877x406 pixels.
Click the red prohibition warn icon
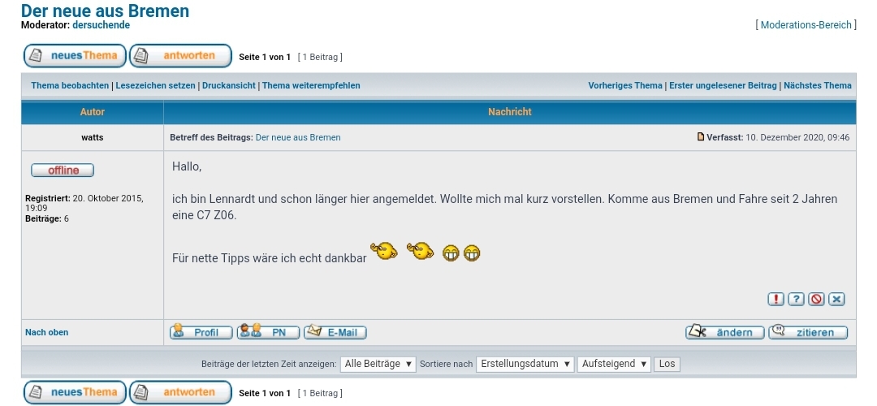pyautogui.click(x=817, y=299)
